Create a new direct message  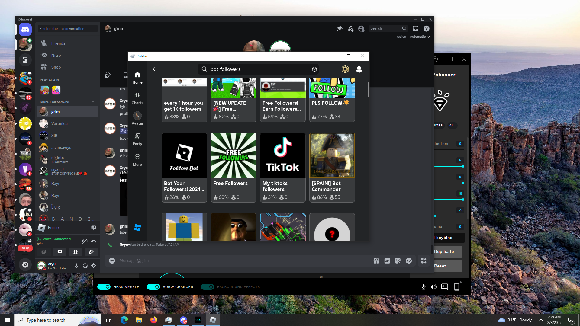coord(93,102)
